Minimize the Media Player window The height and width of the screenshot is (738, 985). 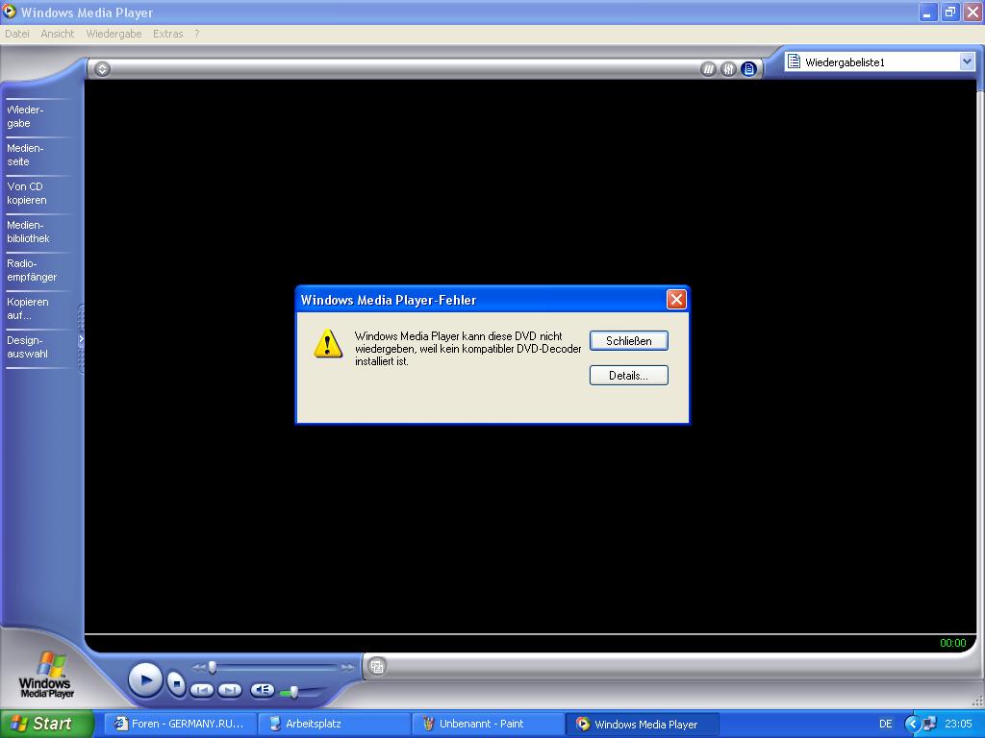(928, 12)
